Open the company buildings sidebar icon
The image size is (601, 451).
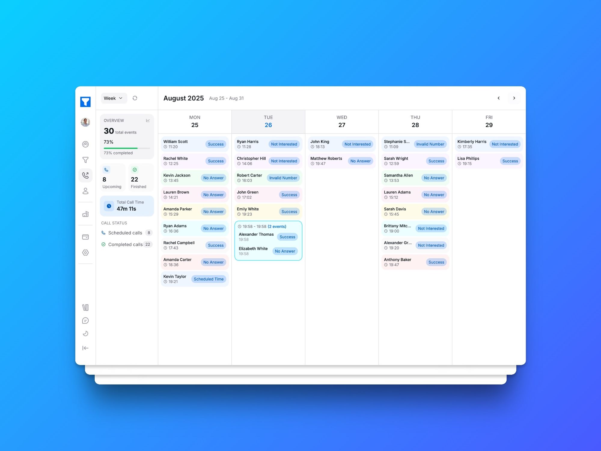point(85,214)
